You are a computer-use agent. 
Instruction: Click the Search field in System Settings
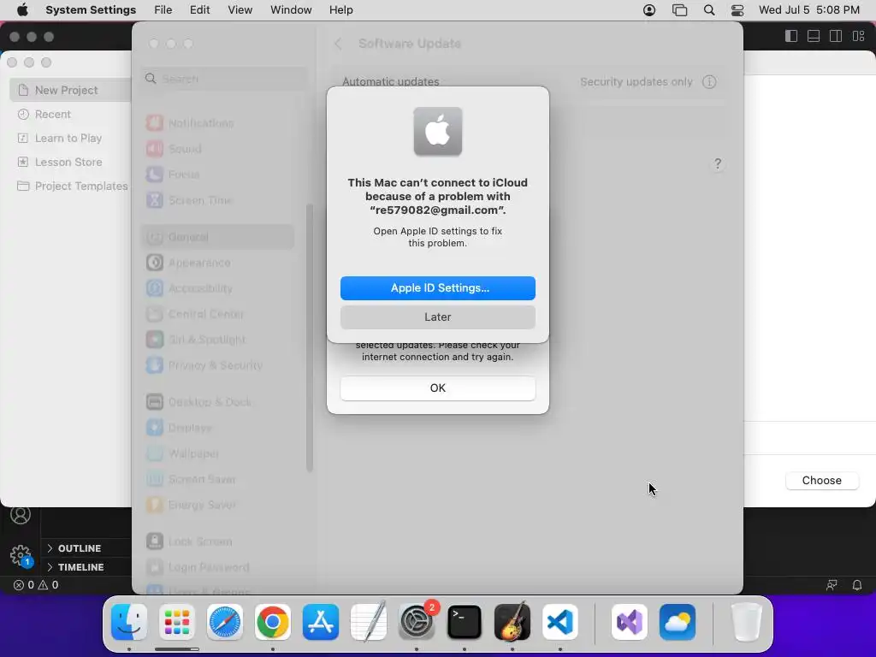coord(224,79)
